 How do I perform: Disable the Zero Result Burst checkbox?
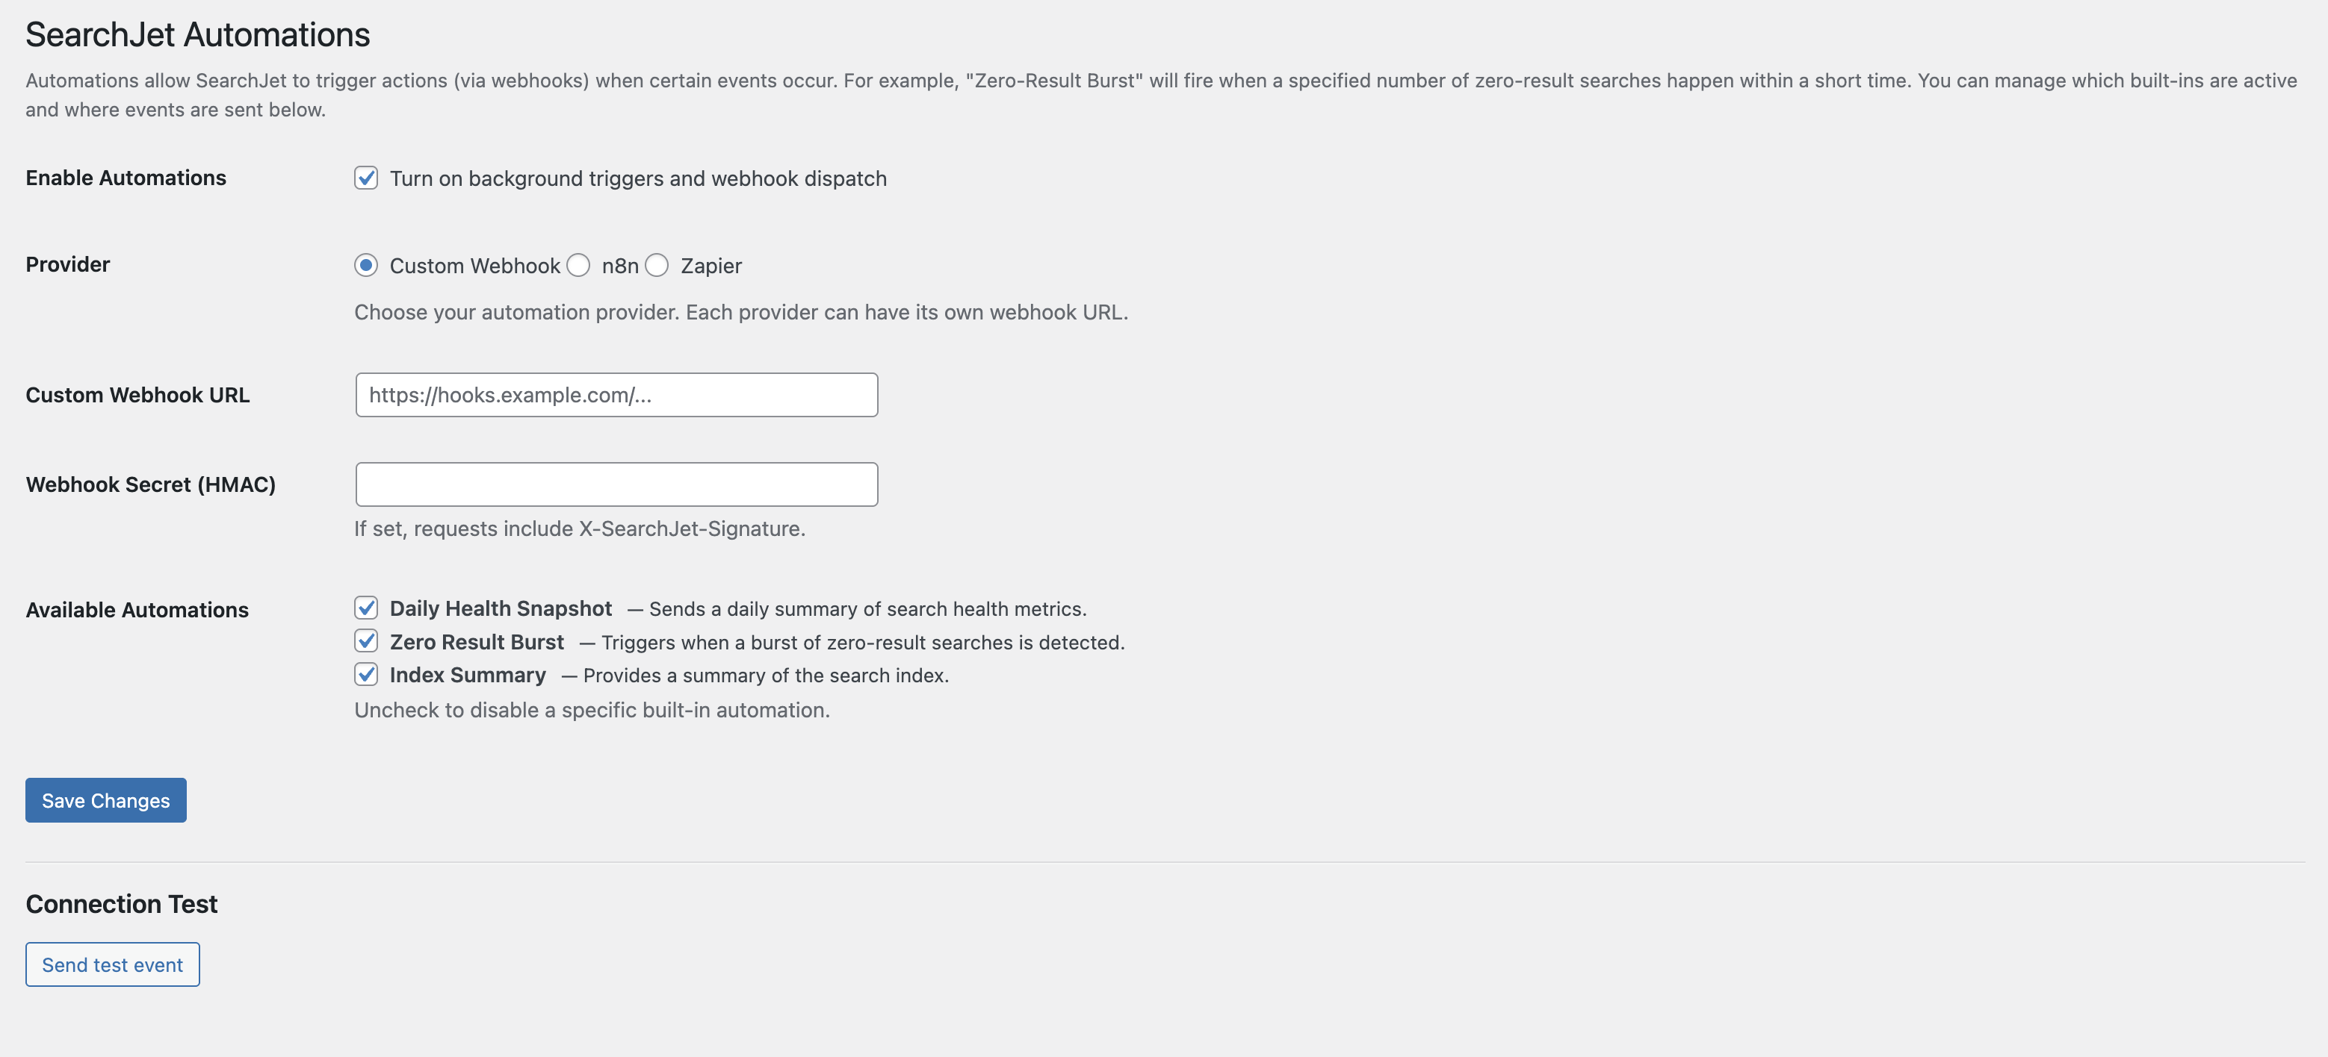366,642
